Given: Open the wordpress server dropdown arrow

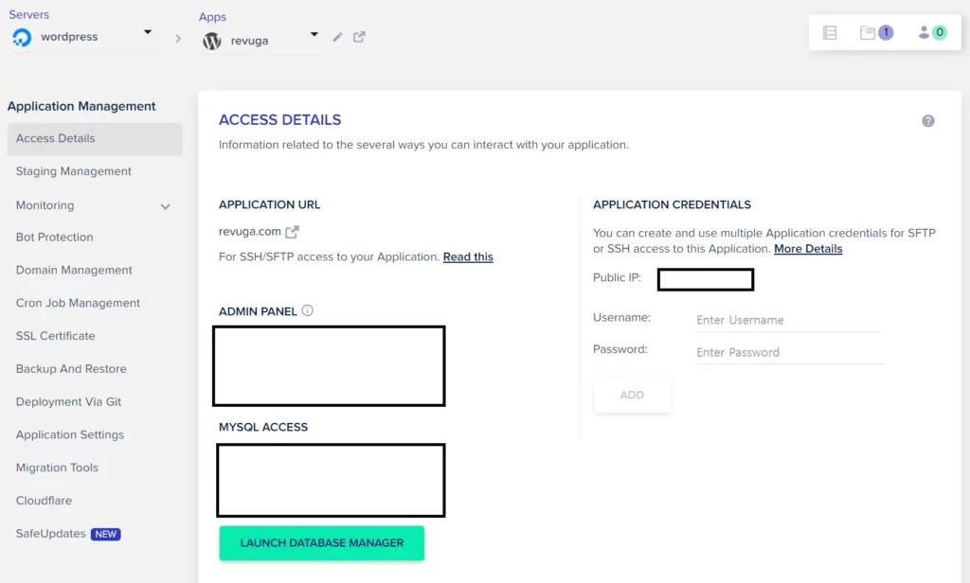Looking at the screenshot, I should coord(147,31).
